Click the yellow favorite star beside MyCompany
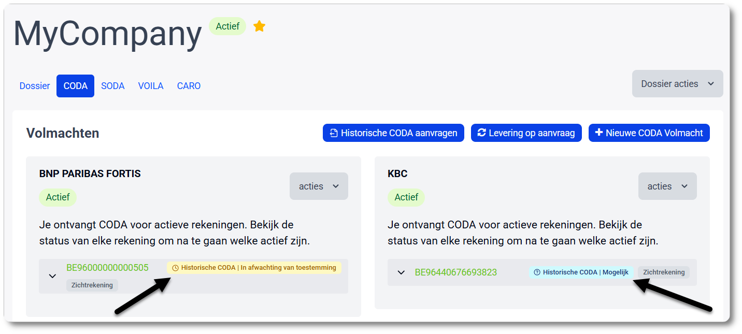The height and width of the screenshot is (334, 742). click(259, 26)
